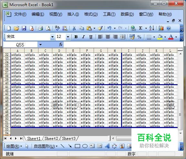The height and width of the screenshot is (159, 186).
Task: Open the Name Box dropdown arrow
Action: pyautogui.click(x=40, y=45)
